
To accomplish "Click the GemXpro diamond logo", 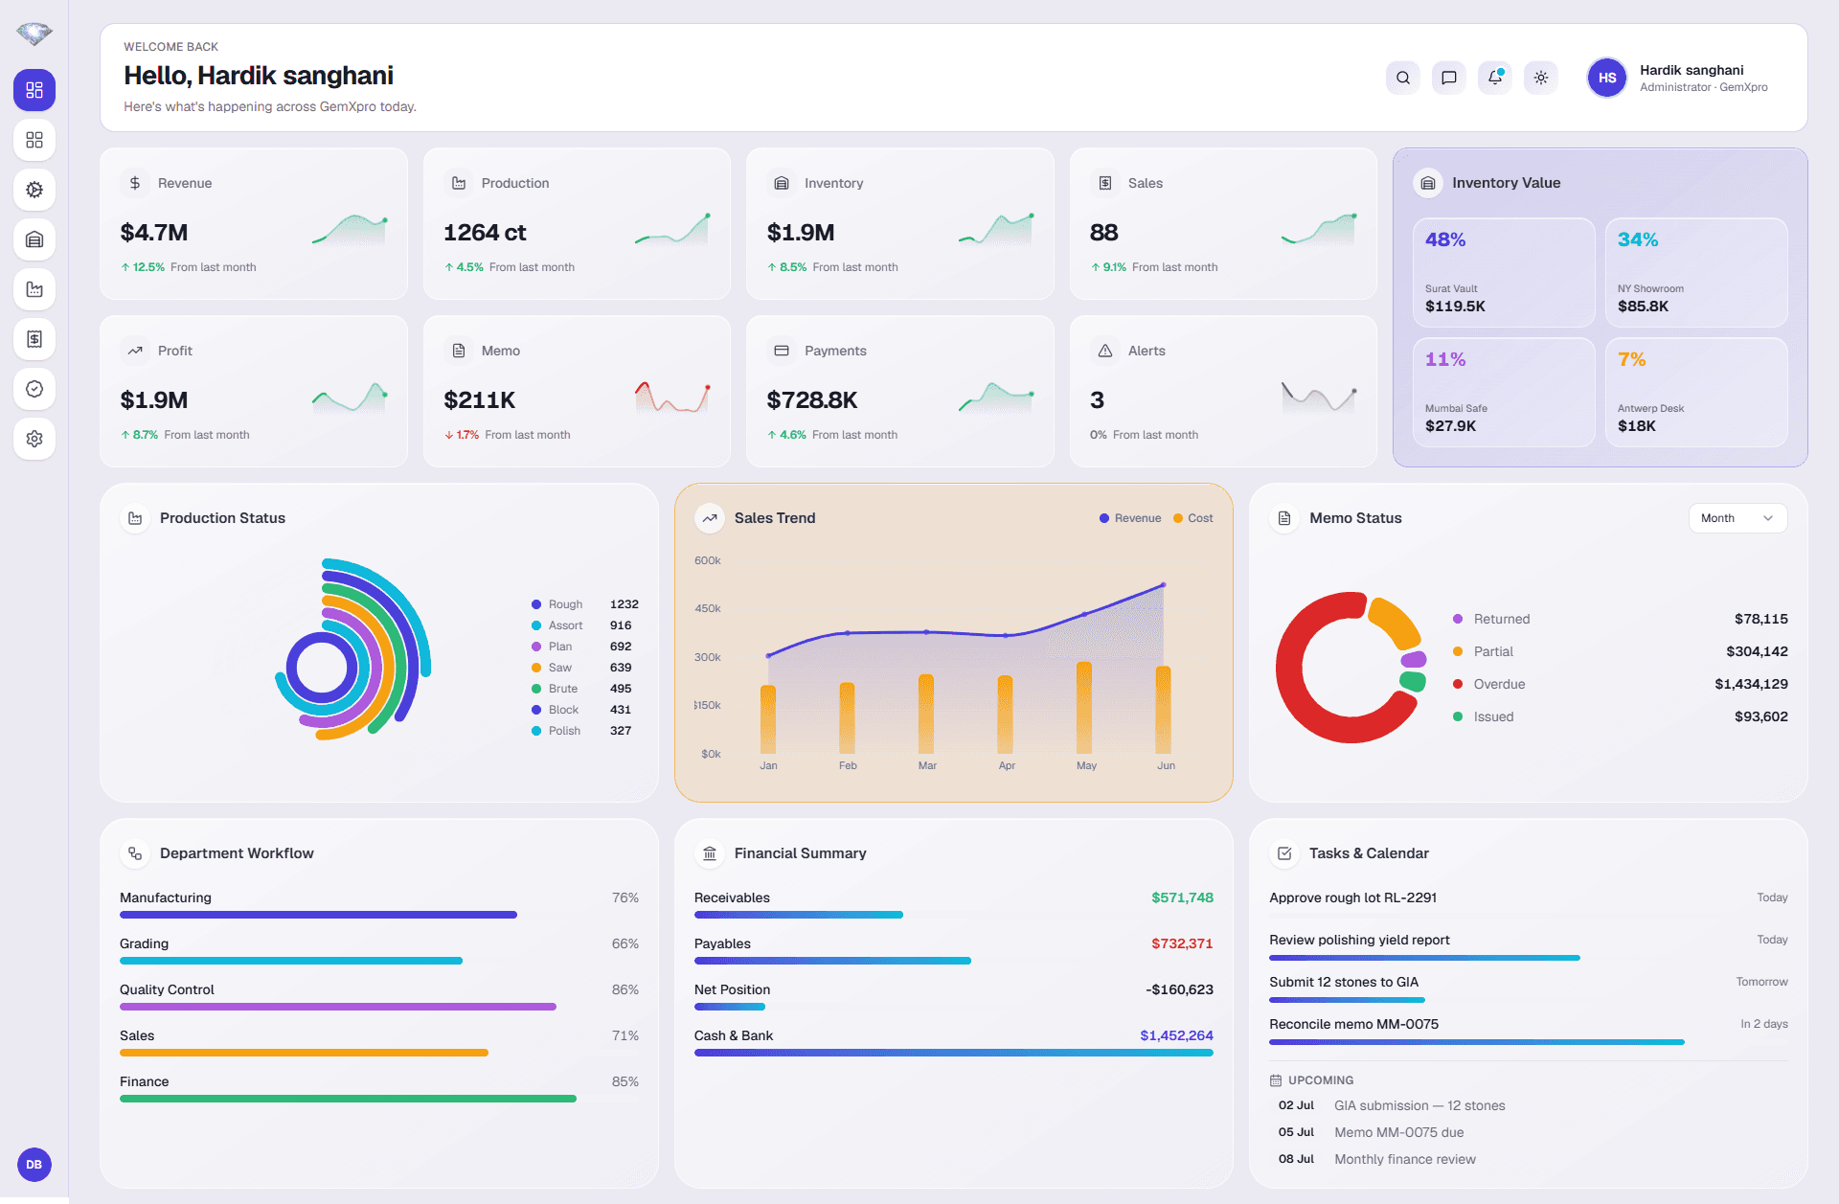I will pos(34,34).
